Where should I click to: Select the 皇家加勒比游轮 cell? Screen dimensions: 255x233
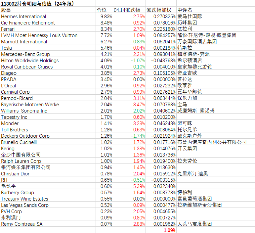[x=216, y=67]
